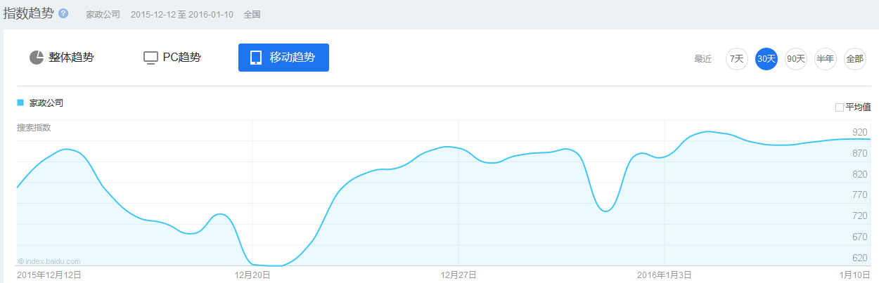This screenshot has width=879, height=283.
Task: Toggle the 家政公司 legend label text
Action: tap(46, 103)
